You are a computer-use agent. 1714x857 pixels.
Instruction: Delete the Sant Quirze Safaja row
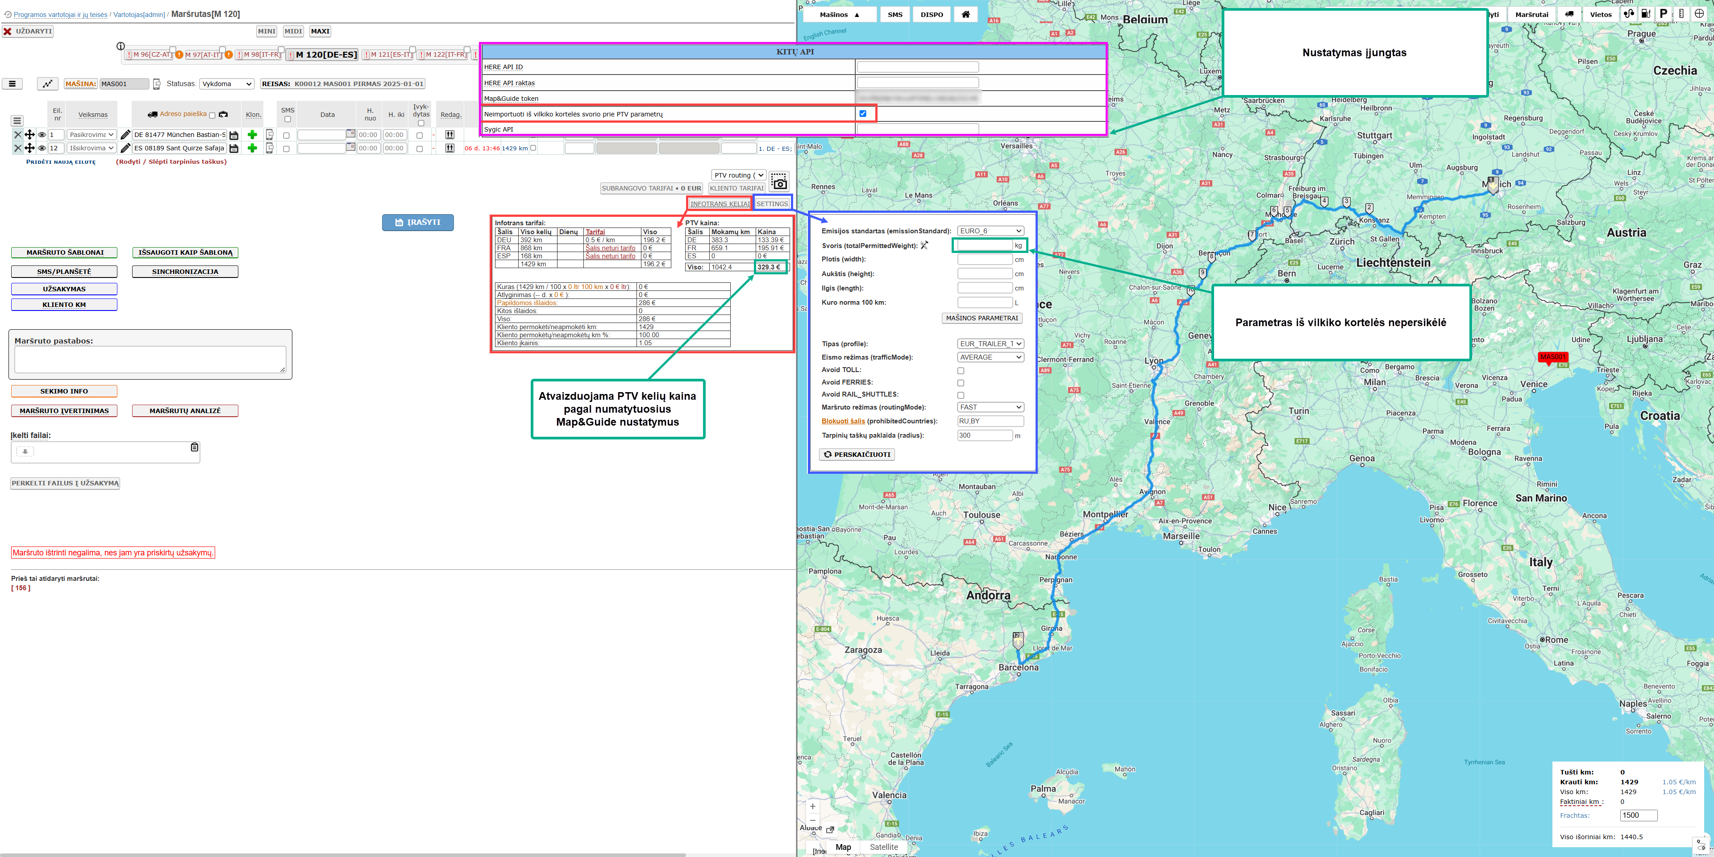[x=18, y=148]
